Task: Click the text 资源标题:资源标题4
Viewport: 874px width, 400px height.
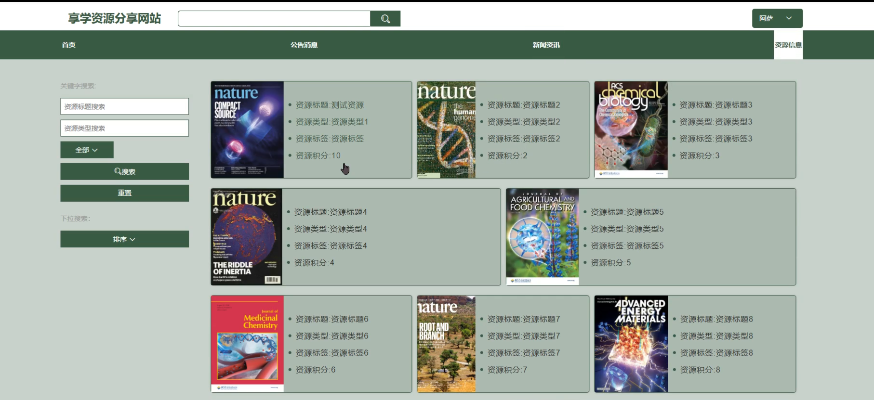Action: (331, 212)
